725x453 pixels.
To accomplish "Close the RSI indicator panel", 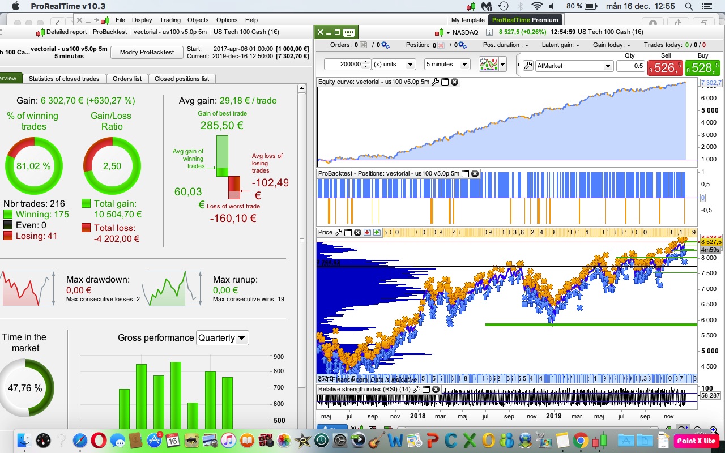I will 436,390.
